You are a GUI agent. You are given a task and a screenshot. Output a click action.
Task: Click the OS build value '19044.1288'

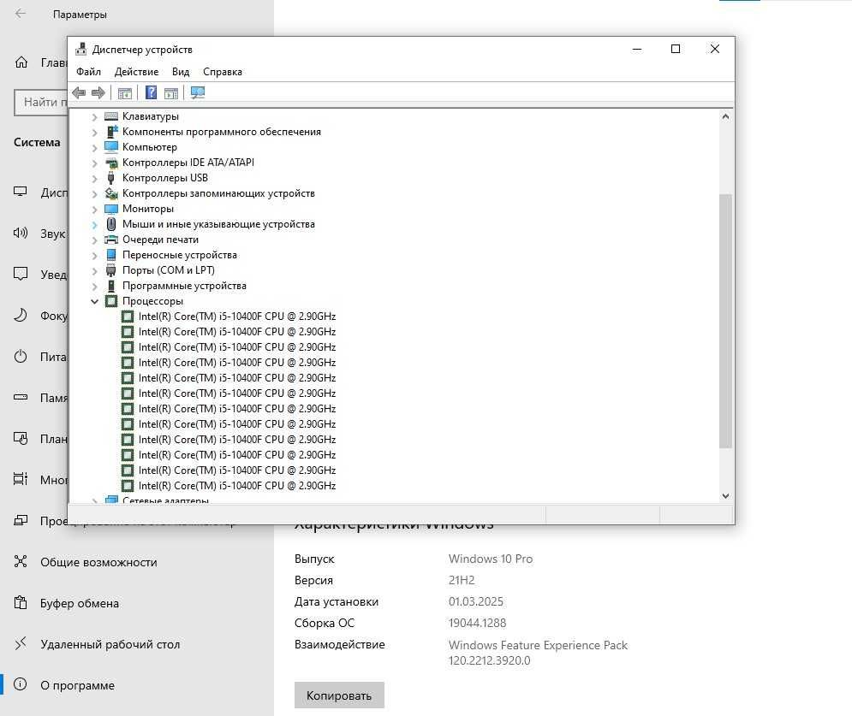477,623
